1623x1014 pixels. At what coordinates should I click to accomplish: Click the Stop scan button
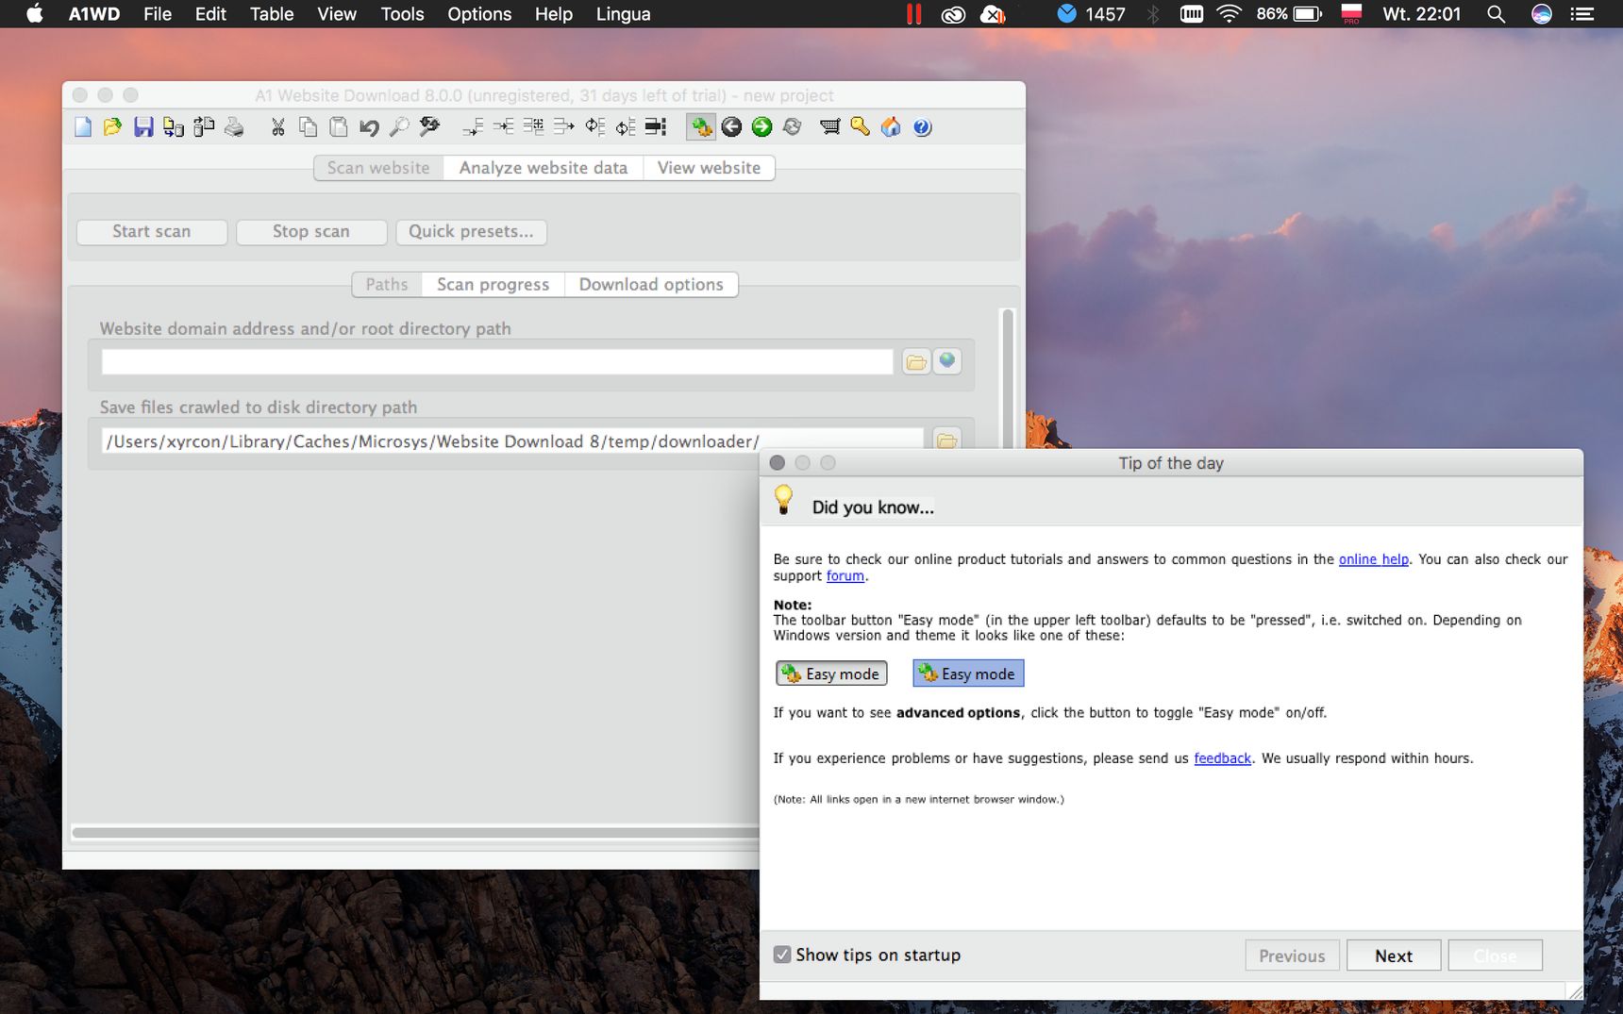(x=311, y=232)
